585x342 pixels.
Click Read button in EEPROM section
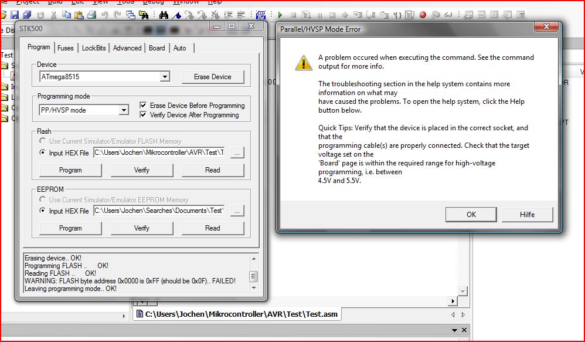click(213, 228)
